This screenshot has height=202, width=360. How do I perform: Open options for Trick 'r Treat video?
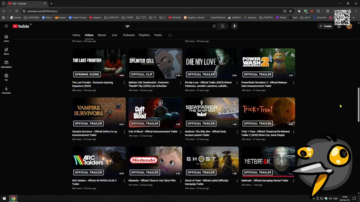click(294, 132)
